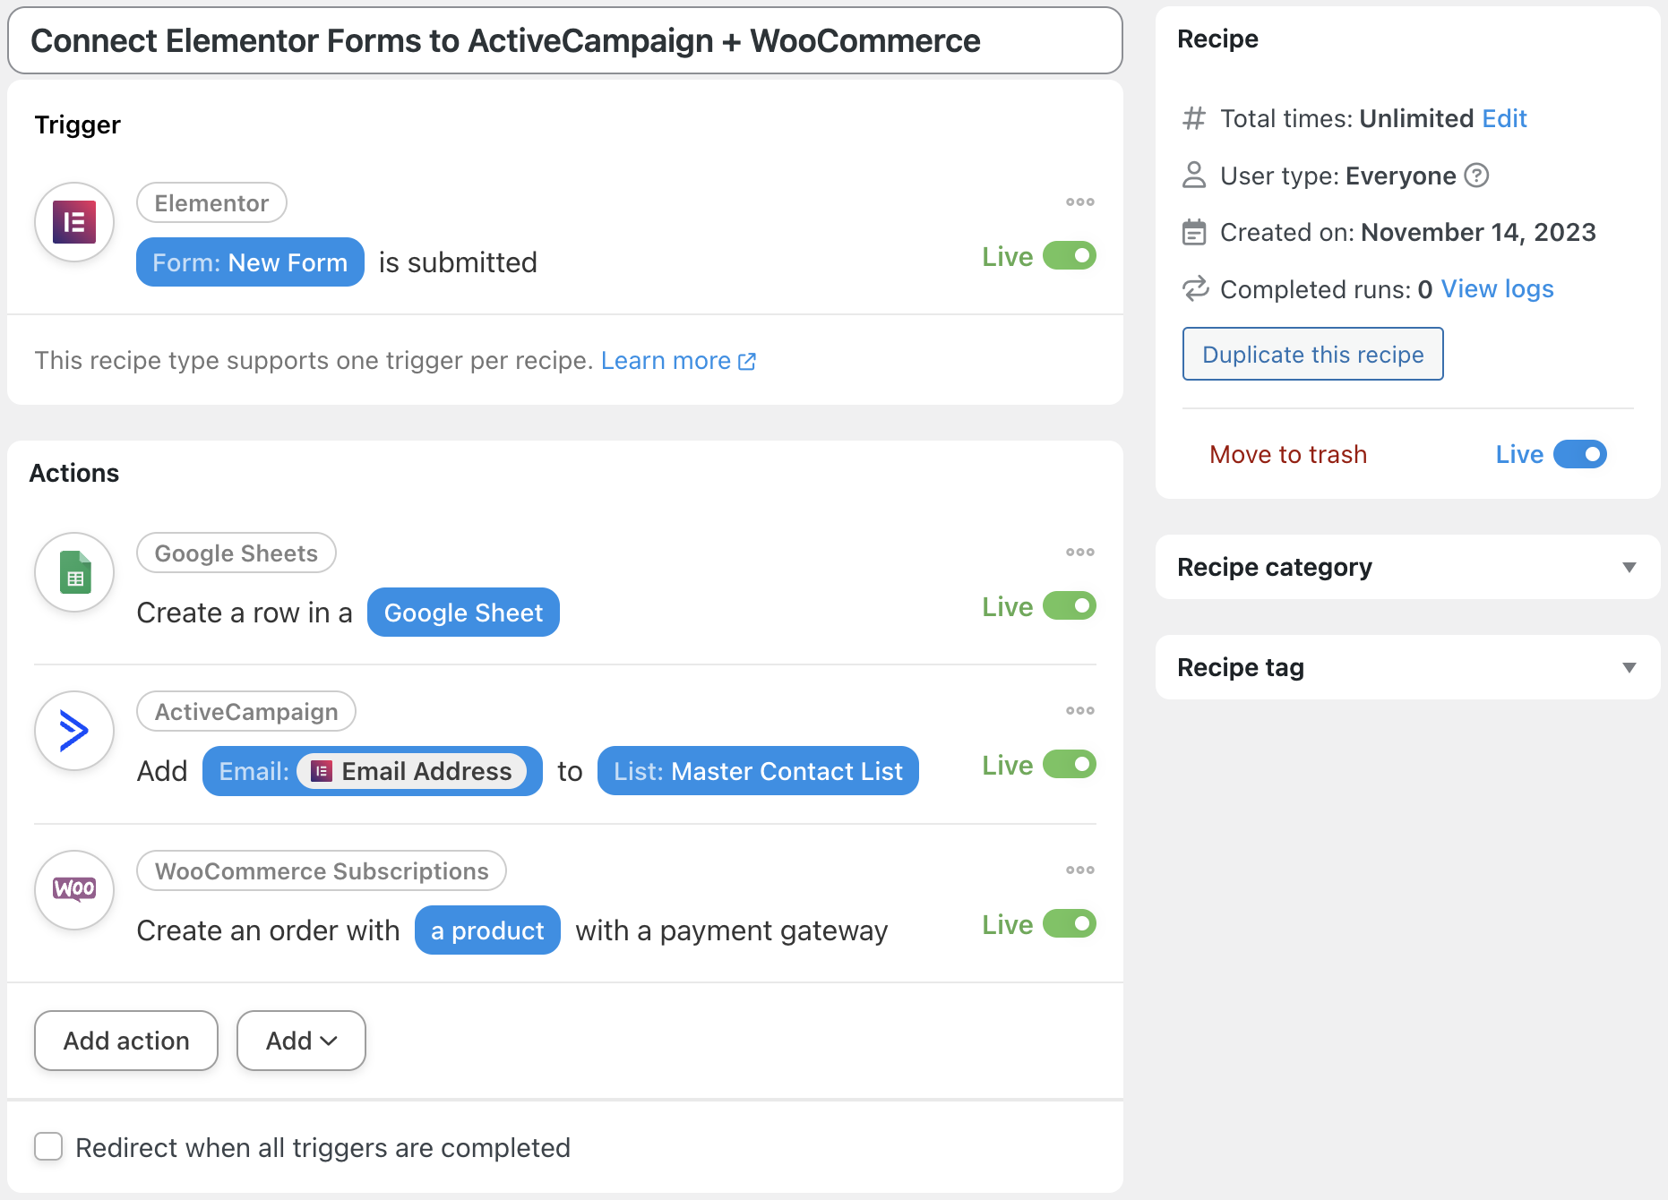Image resolution: width=1668 pixels, height=1200 pixels.
Task: Open the Google Sheets action three-dot menu
Action: tap(1079, 553)
